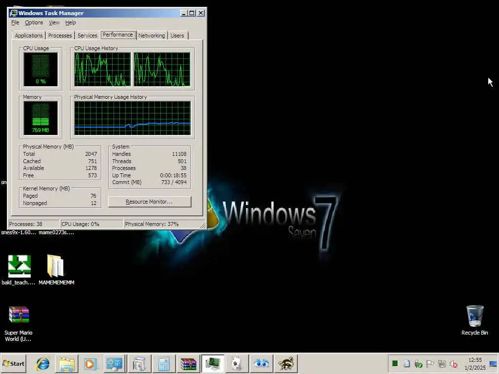Select the mame0273s desktop label

[x=57, y=232]
